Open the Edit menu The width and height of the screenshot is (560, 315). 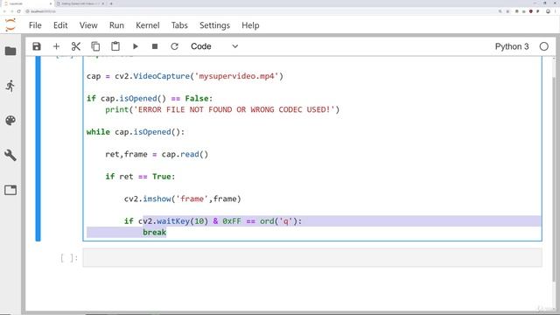click(60, 25)
